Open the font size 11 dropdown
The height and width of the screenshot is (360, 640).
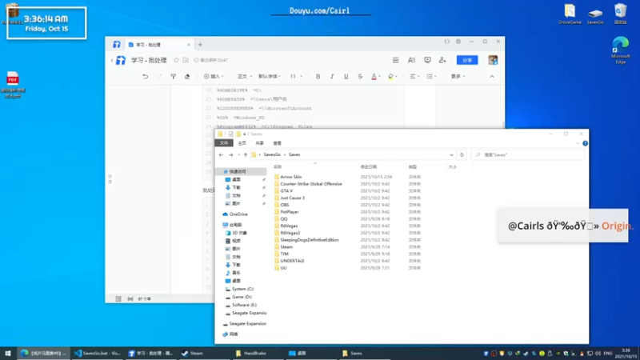pyautogui.click(x=296, y=76)
